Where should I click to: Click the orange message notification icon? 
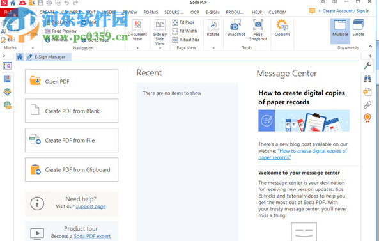pos(312,11)
